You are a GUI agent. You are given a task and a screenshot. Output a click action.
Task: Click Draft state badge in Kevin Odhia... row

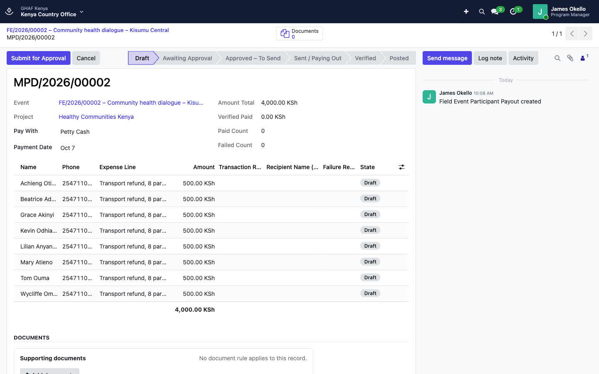(370, 230)
